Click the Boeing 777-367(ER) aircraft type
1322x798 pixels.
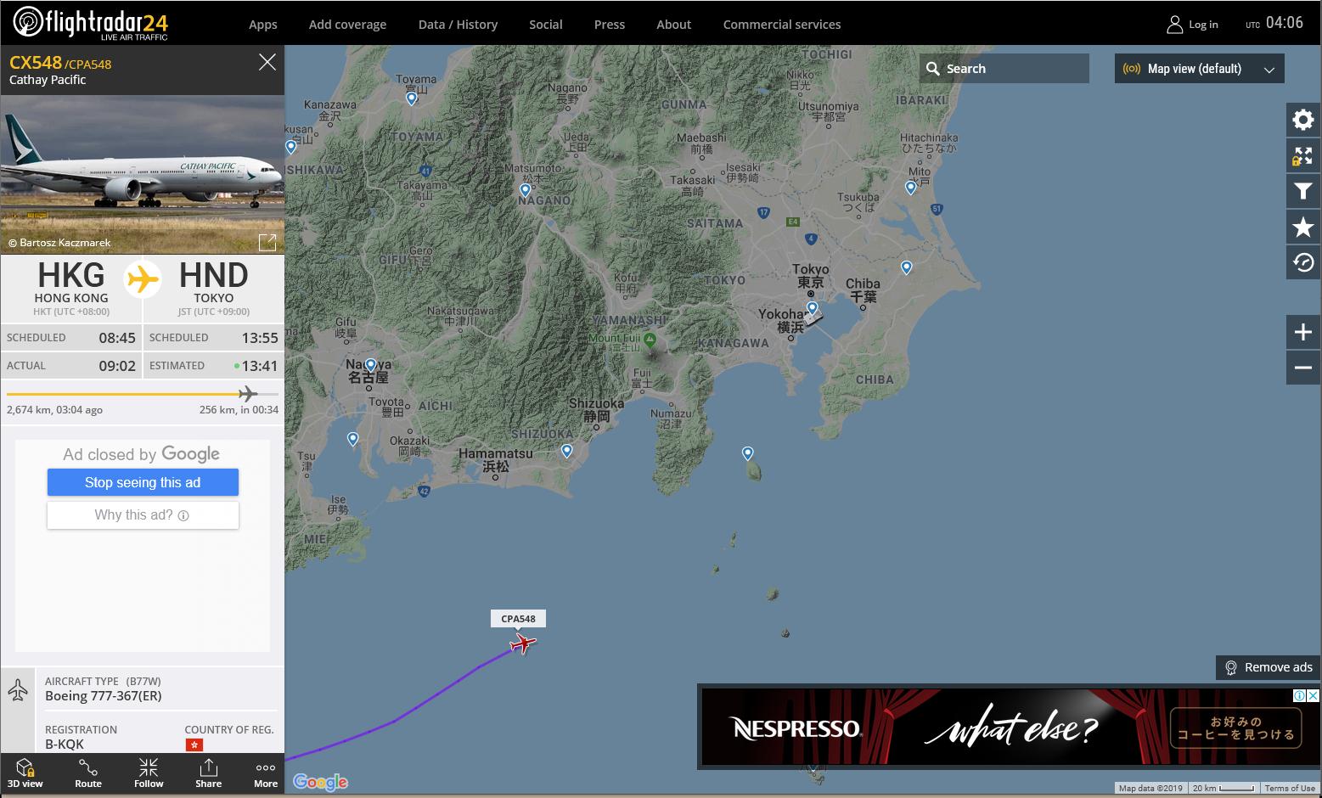click(104, 696)
